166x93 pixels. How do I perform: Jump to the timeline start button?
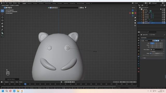(65, 82)
